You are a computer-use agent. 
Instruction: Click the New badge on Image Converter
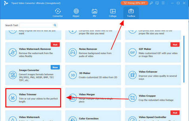[55, 67]
